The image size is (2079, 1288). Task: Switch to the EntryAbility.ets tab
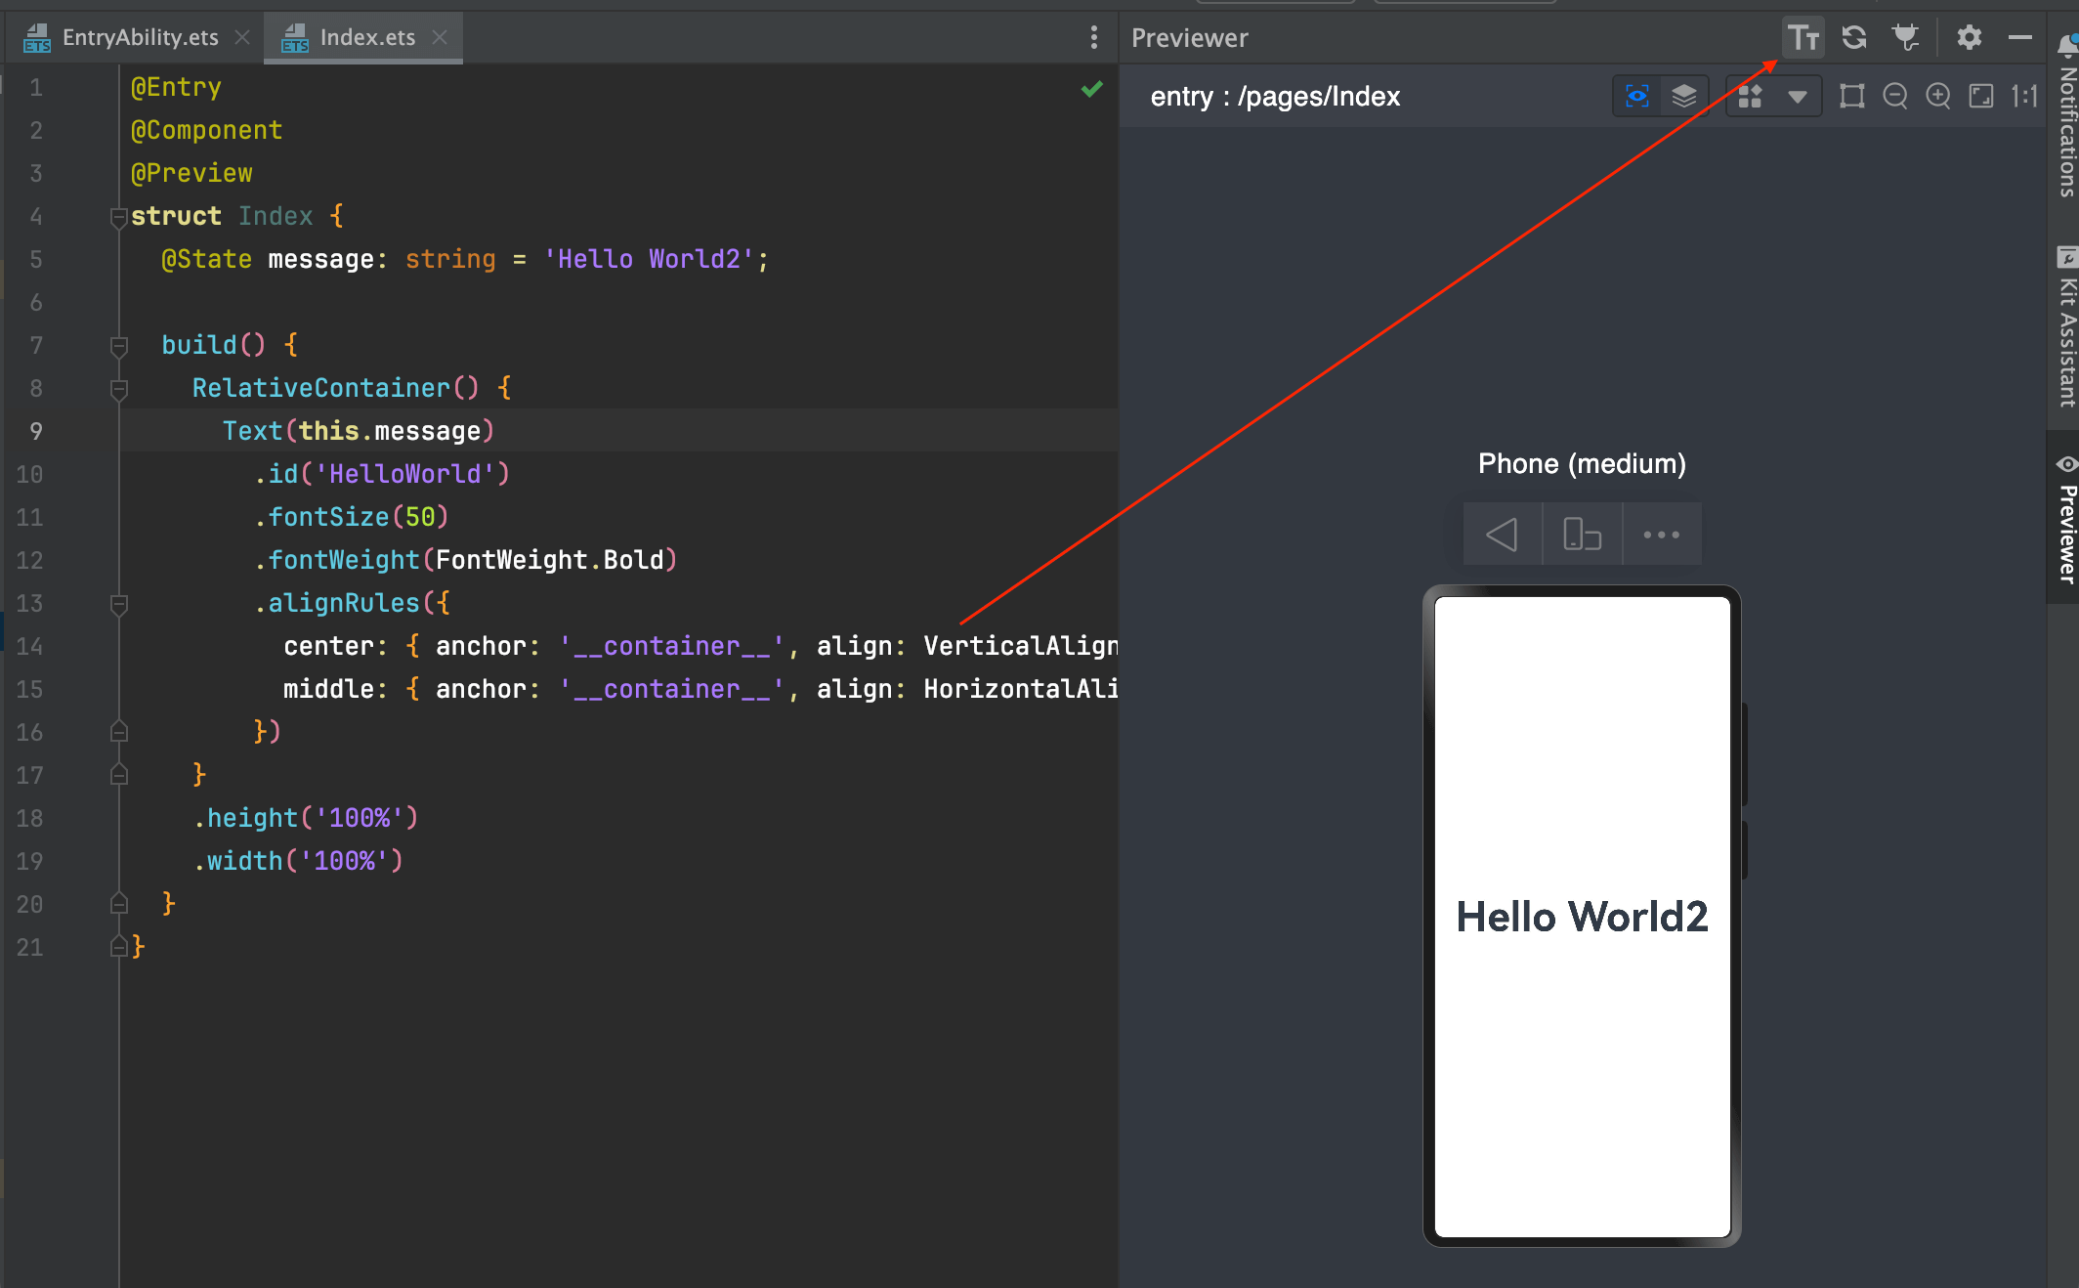(x=140, y=37)
